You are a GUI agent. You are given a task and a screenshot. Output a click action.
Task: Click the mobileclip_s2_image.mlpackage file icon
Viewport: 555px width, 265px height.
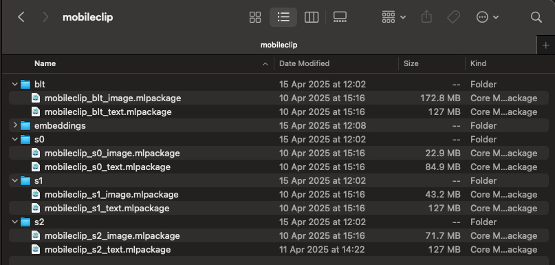point(36,235)
